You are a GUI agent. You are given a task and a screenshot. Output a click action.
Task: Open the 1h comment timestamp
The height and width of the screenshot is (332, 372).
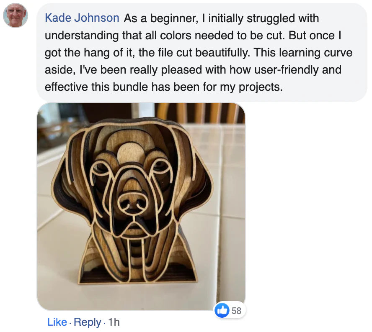(x=114, y=322)
